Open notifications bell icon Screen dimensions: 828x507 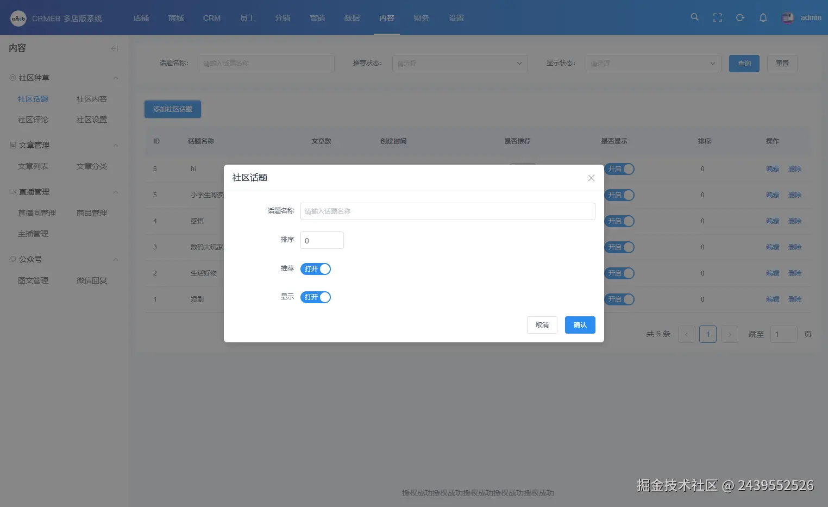763,18
